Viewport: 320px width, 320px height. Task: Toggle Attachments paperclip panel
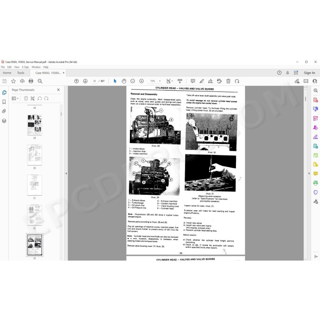click(4, 111)
